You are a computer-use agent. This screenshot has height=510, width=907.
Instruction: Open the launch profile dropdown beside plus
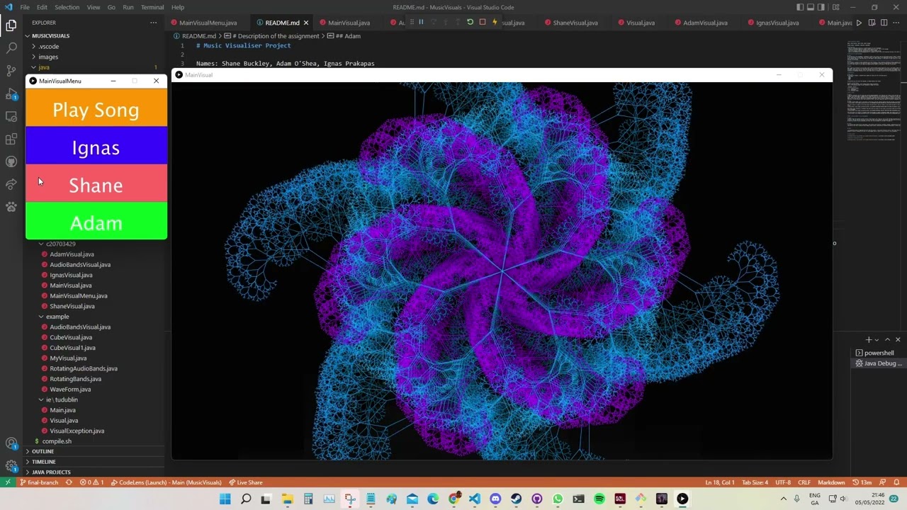(x=877, y=339)
